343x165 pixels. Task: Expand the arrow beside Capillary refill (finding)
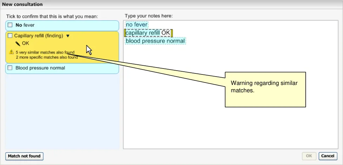point(68,36)
